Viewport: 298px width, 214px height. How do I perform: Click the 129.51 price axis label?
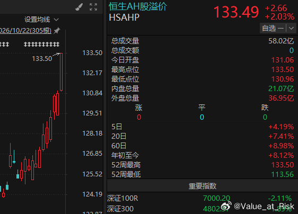pos(92,113)
